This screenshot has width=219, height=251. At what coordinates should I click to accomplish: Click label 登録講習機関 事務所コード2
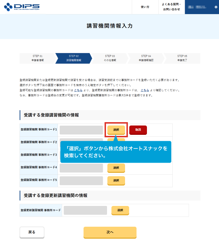click(x=39, y=142)
